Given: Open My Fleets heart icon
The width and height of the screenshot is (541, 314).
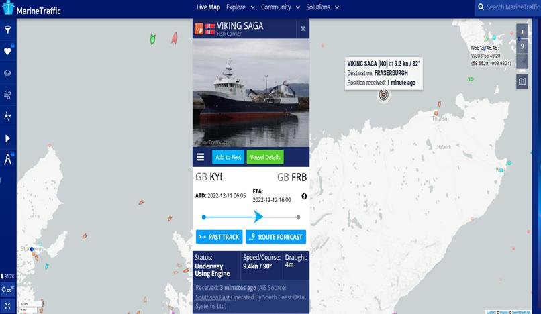Looking at the screenshot, I should (x=7, y=52).
